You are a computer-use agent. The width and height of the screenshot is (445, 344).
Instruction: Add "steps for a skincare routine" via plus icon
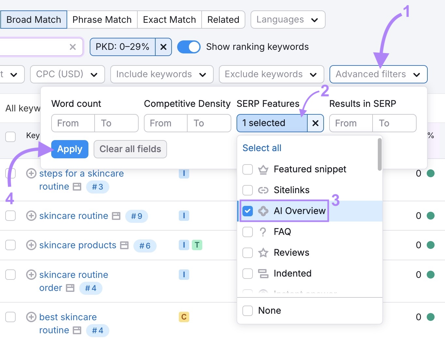[x=31, y=174]
